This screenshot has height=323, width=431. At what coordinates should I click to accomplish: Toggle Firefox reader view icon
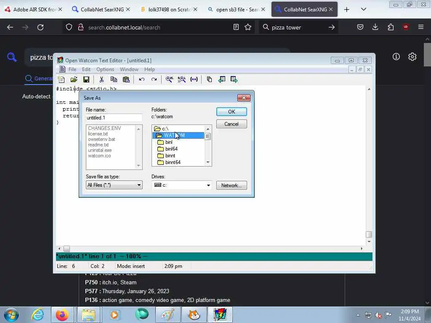236,27
